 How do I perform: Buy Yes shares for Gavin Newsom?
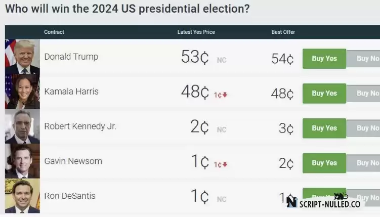coord(324,163)
